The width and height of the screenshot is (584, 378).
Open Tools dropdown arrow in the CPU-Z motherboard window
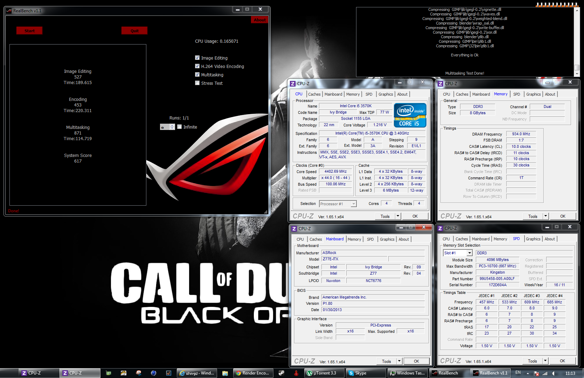pyautogui.click(x=399, y=361)
